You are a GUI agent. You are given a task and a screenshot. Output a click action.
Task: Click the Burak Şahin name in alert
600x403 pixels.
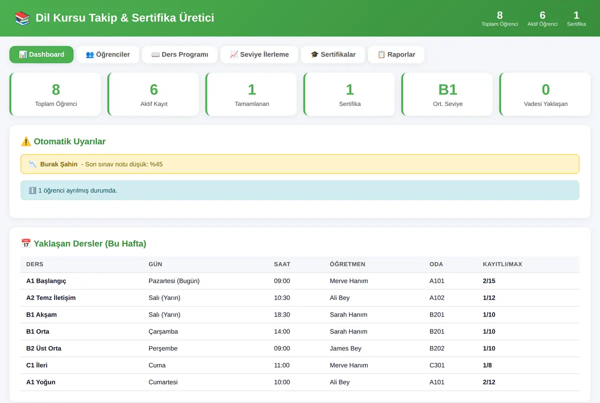[x=59, y=164]
